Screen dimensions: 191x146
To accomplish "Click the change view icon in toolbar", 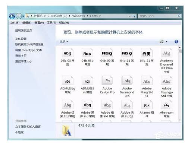I will 162,41.
